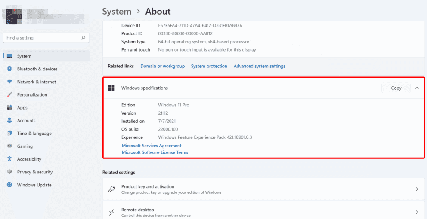Click the Windows Feature Experience Pack text

(205, 137)
